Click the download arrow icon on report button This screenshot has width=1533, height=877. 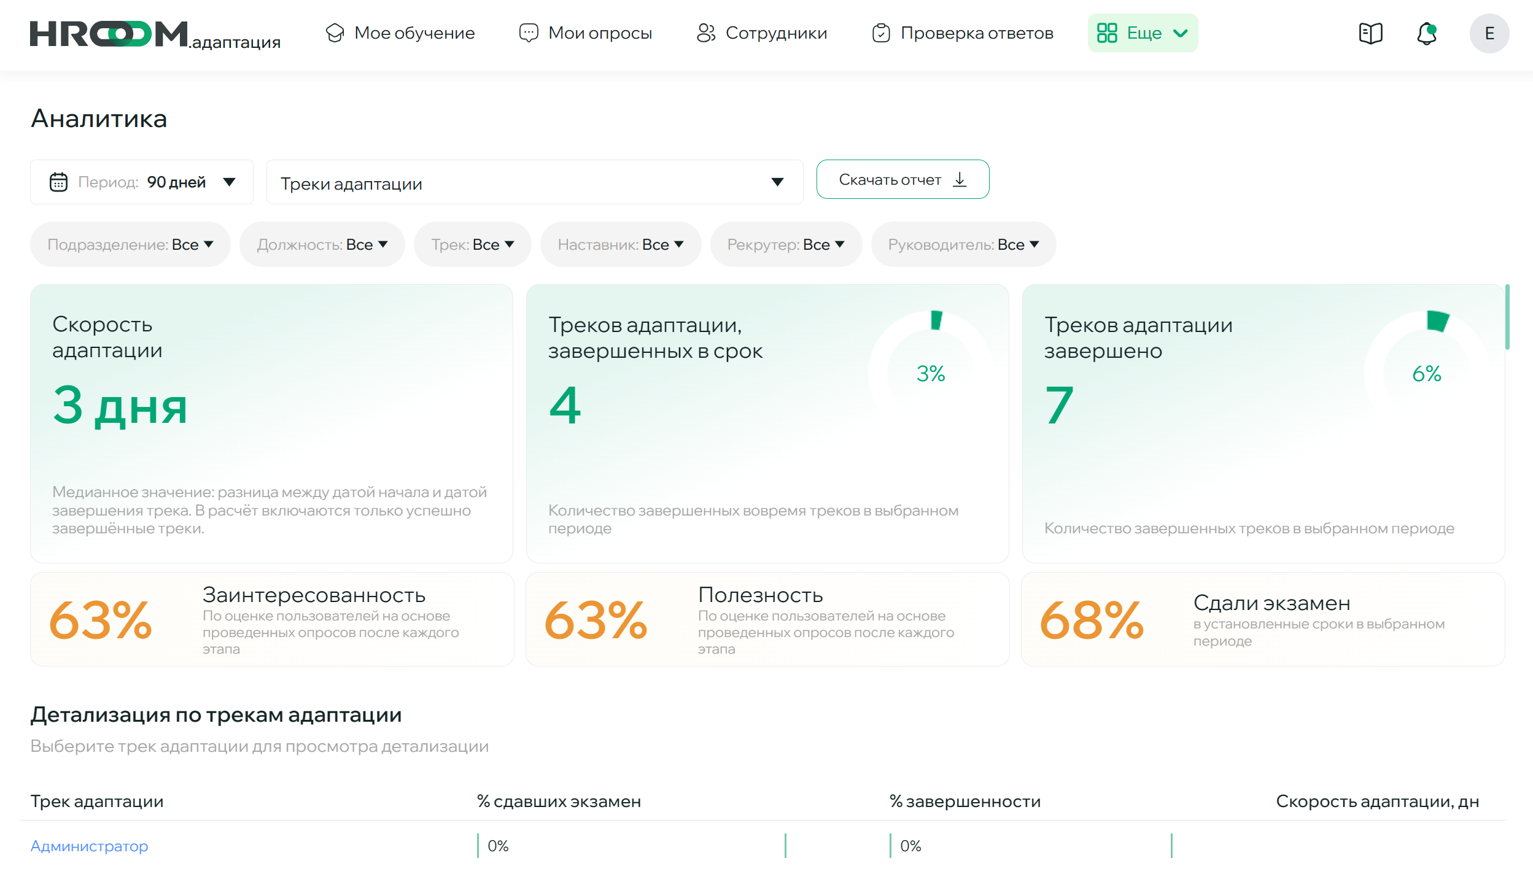click(960, 180)
